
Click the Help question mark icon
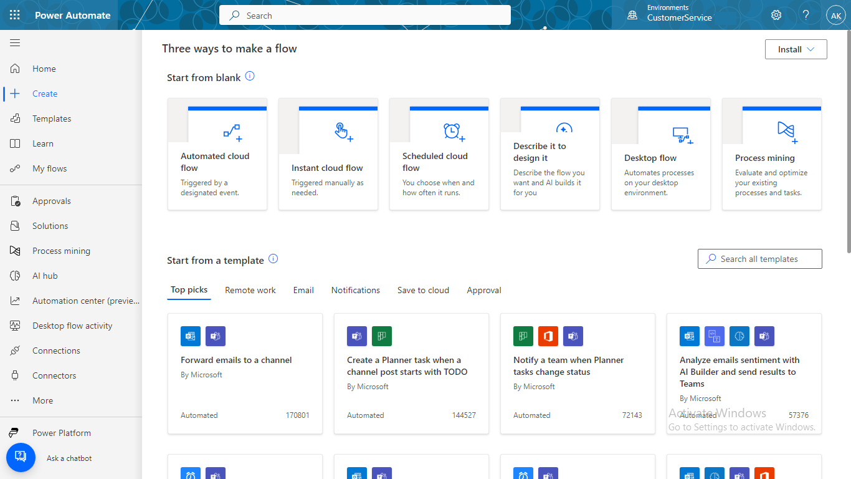[806, 15]
